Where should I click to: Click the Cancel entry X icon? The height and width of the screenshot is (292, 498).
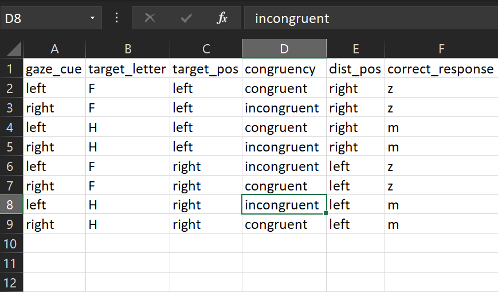click(150, 18)
